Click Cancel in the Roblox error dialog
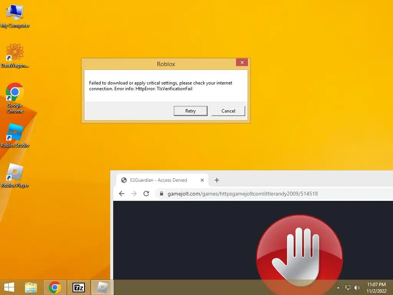The width and height of the screenshot is (393, 295). pyautogui.click(x=228, y=111)
